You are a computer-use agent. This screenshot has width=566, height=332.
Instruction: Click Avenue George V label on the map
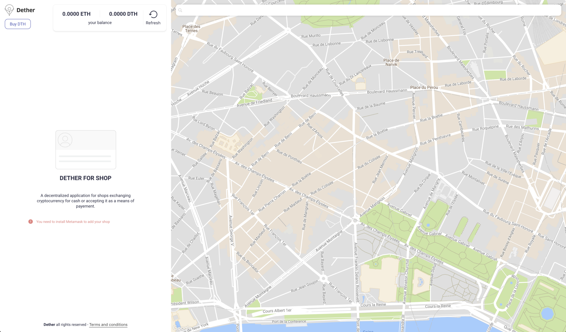point(231,231)
